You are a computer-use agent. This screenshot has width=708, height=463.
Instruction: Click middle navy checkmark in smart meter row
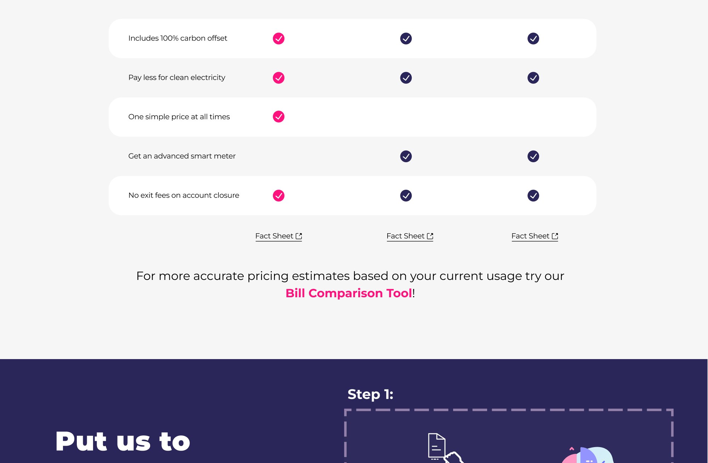click(x=406, y=156)
